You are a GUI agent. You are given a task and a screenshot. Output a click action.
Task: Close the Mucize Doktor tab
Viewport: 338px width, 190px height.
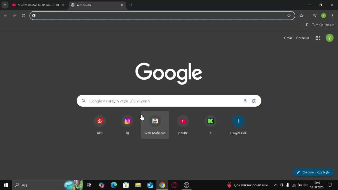click(63, 5)
